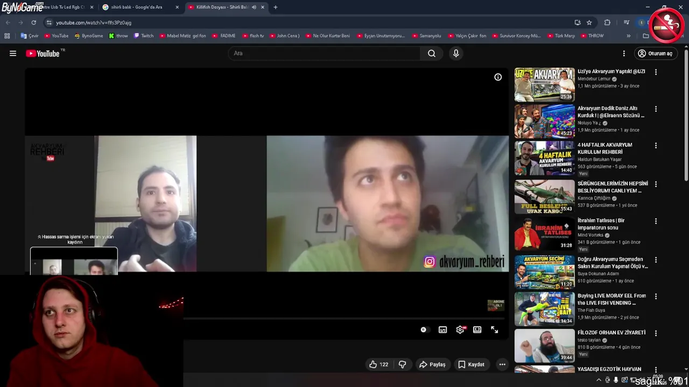Open the YouTube hamburger guide menu
This screenshot has width=689, height=387.
coord(13,53)
